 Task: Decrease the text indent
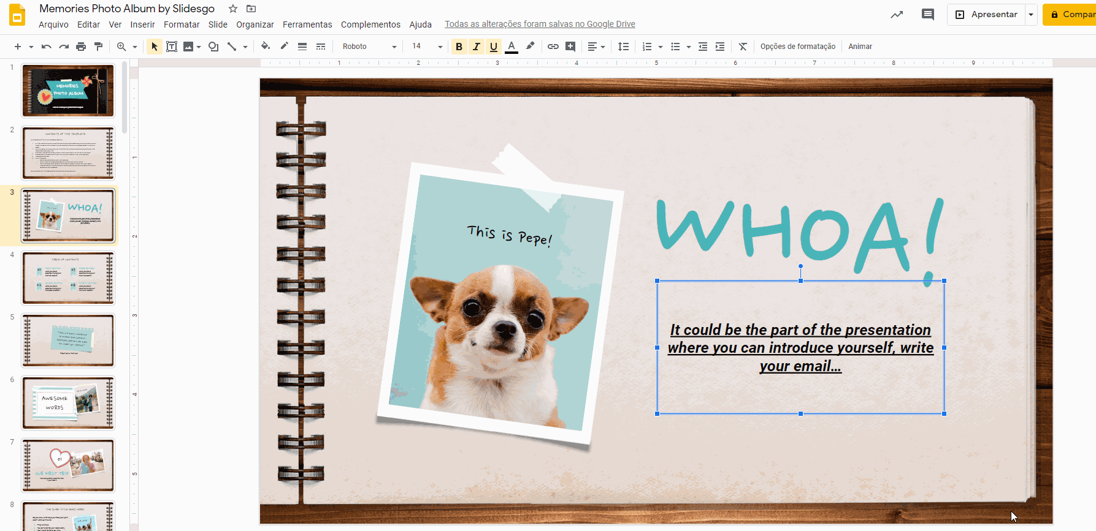[x=703, y=47]
